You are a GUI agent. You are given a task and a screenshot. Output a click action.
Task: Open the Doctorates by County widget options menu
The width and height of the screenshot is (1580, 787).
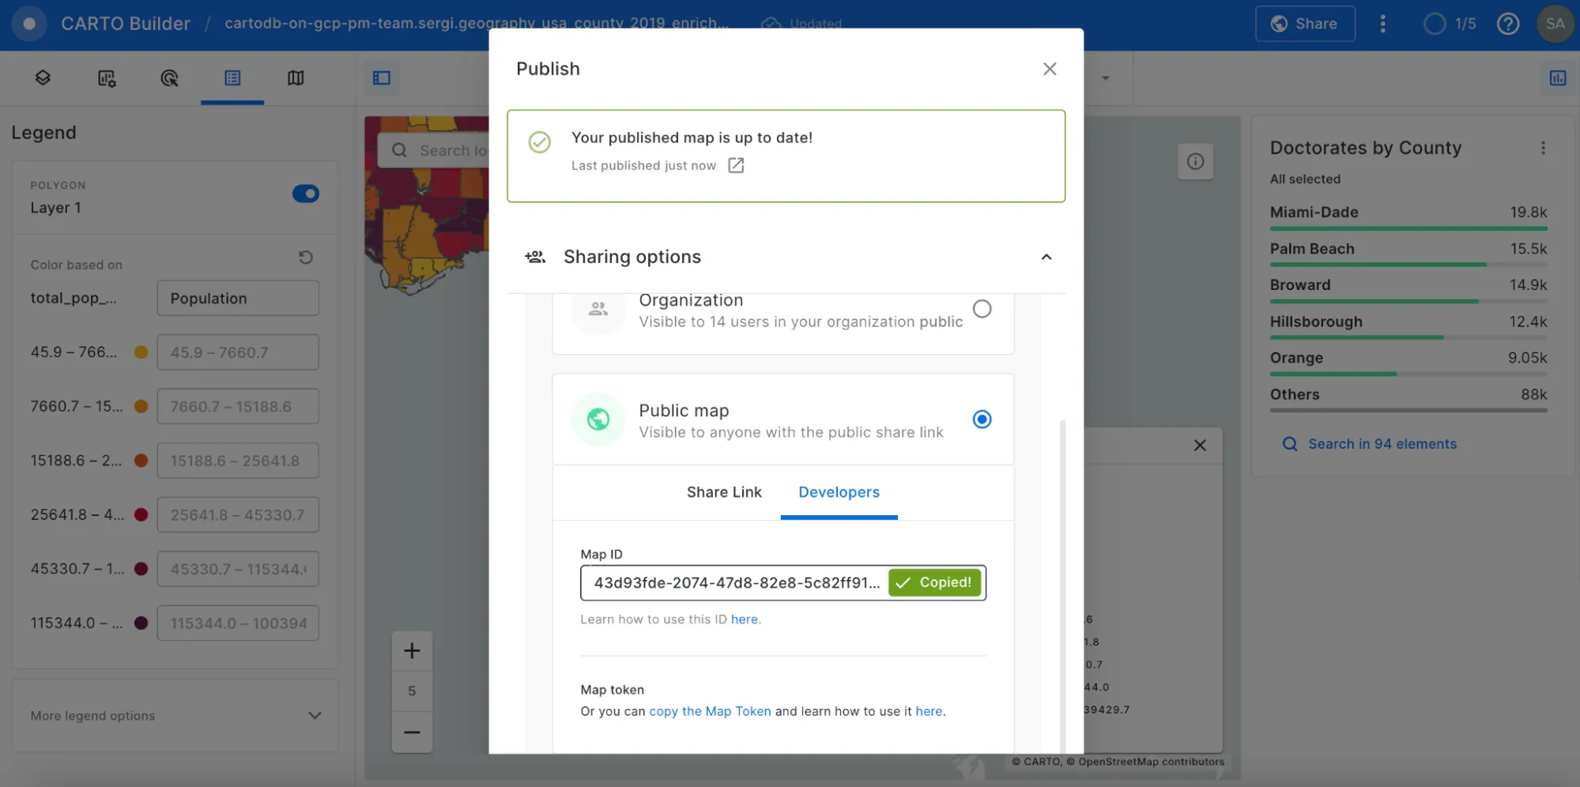[x=1543, y=147]
